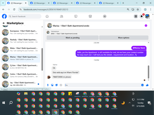Image resolution: width=154 pixels, height=115 pixels.
Task: Open the Chrome three-dot menu
Action: point(151,10)
